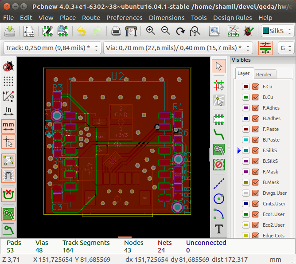Select the Add arc tool
Viewport: 296px width, 264px height.
pyautogui.click(x=219, y=214)
